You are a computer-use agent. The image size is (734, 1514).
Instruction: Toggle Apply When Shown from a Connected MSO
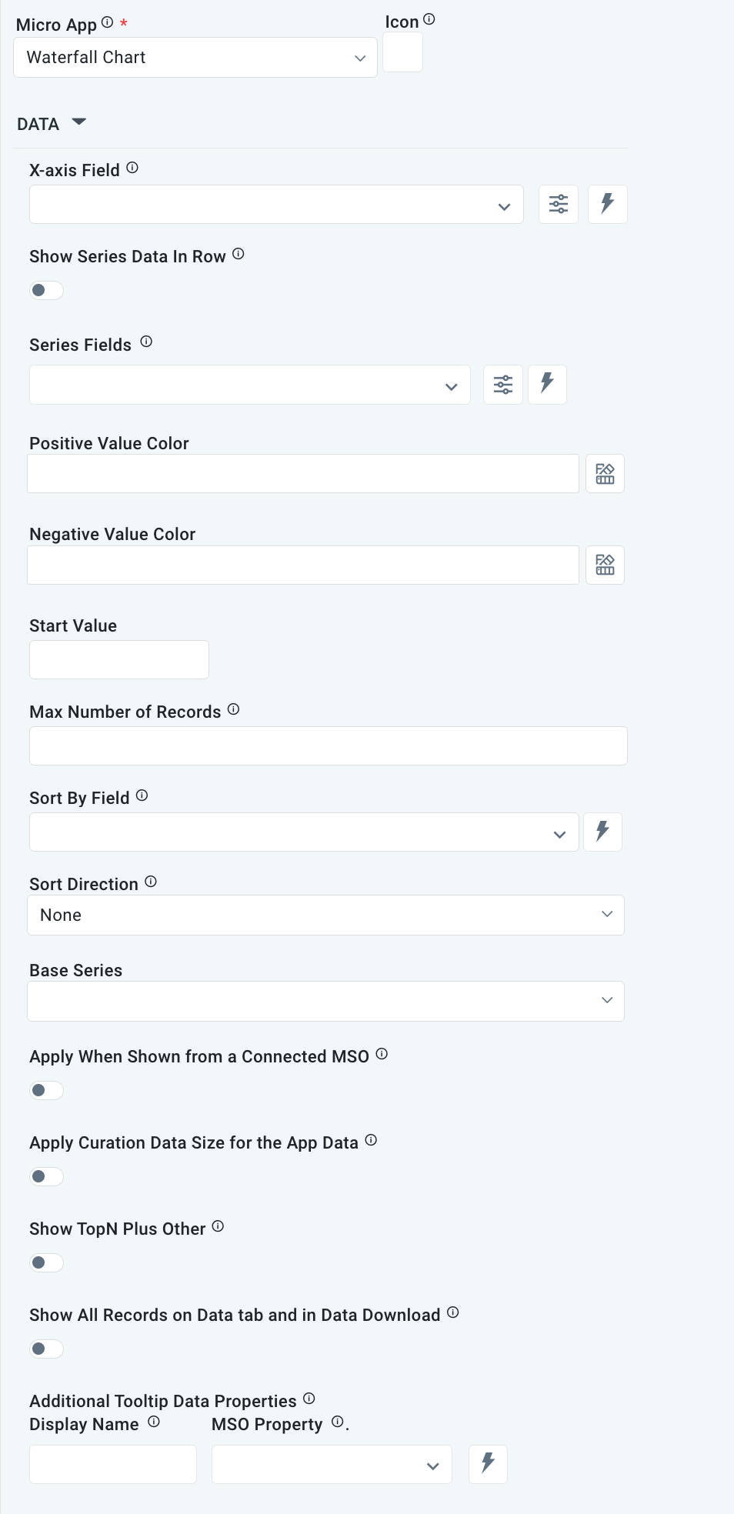(45, 1090)
